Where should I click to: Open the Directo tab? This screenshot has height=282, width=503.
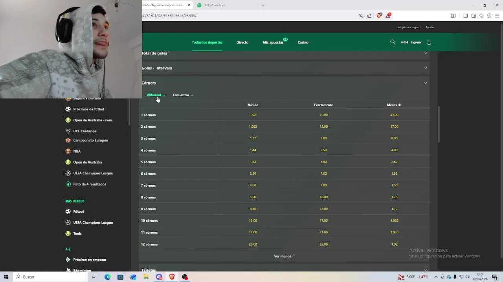click(x=242, y=42)
